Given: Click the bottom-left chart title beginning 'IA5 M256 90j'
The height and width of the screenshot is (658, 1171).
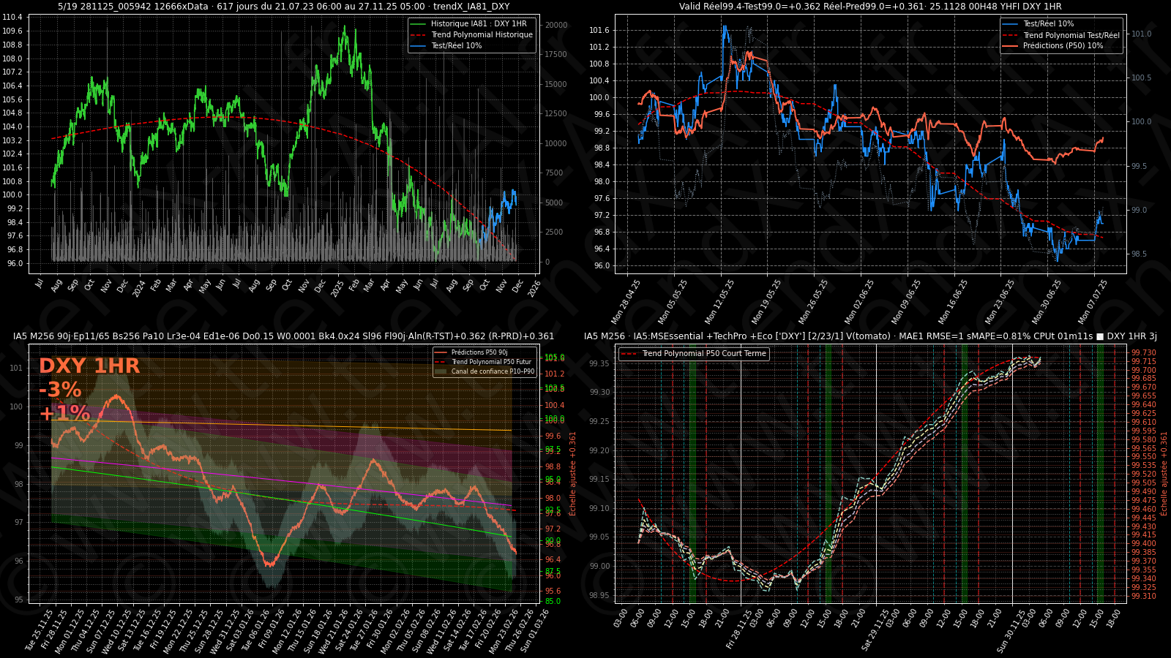Looking at the screenshot, I should [283, 336].
